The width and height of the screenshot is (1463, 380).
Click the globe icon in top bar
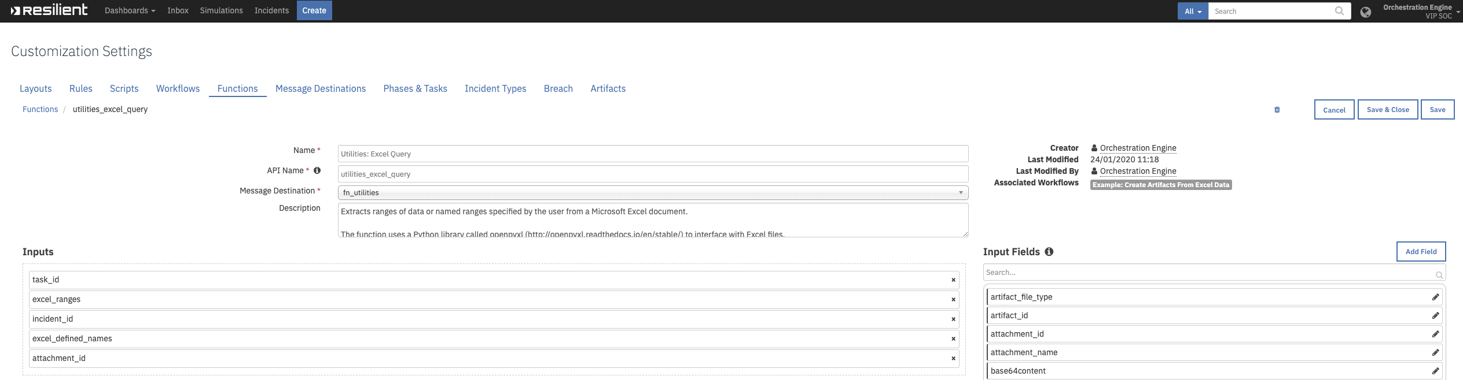1366,12
